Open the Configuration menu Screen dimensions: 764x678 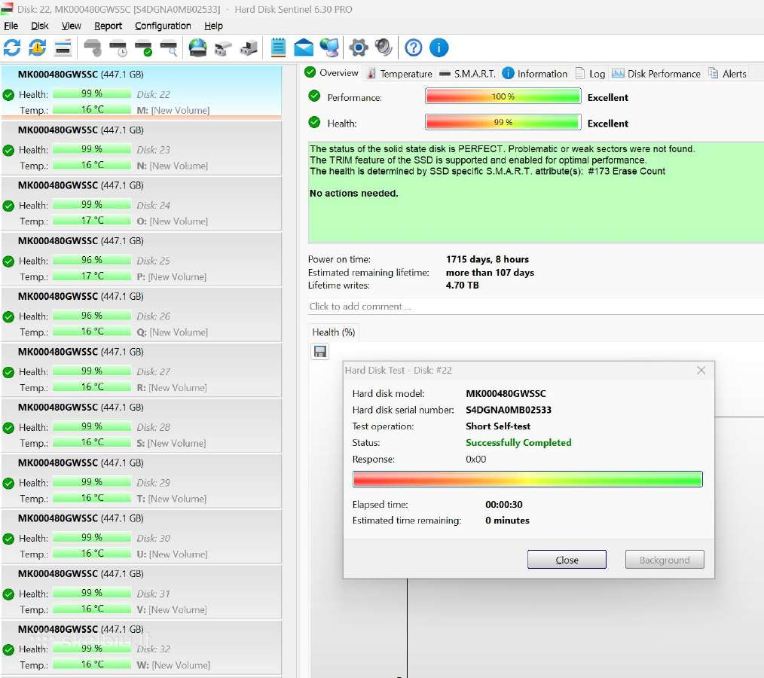coord(163,26)
